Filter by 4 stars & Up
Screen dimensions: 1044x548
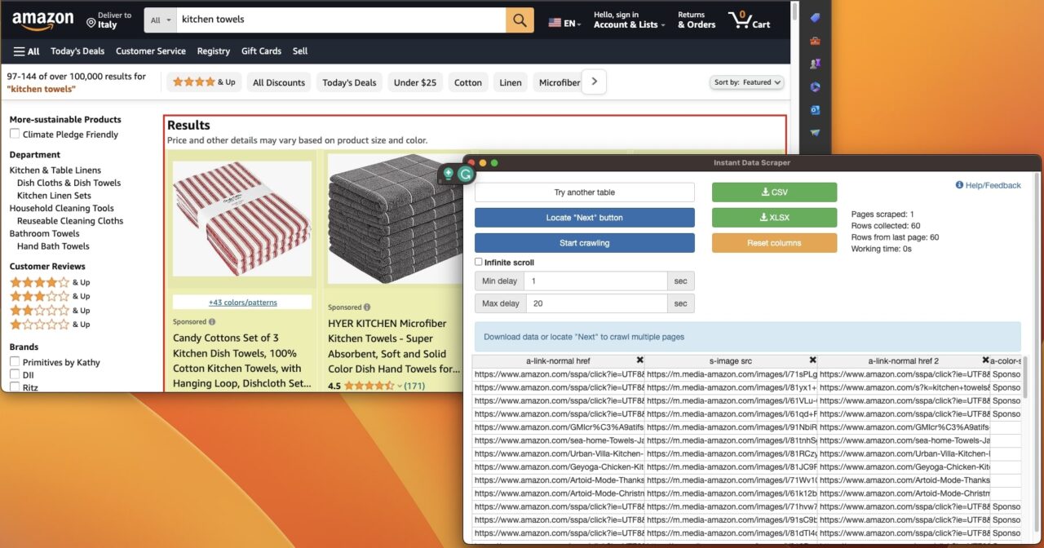[50, 282]
